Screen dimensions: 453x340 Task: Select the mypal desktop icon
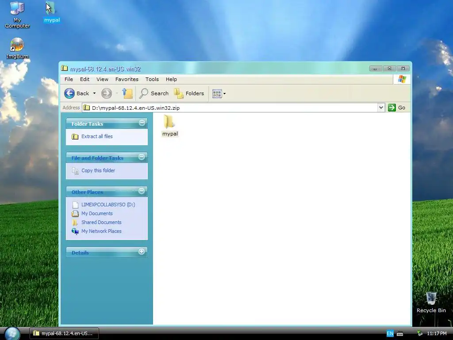52,12
